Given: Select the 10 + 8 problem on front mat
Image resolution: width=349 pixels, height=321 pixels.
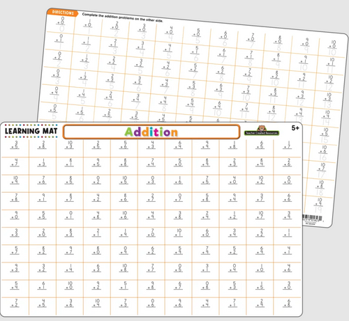Looking at the screenshot, I should (124, 267).
